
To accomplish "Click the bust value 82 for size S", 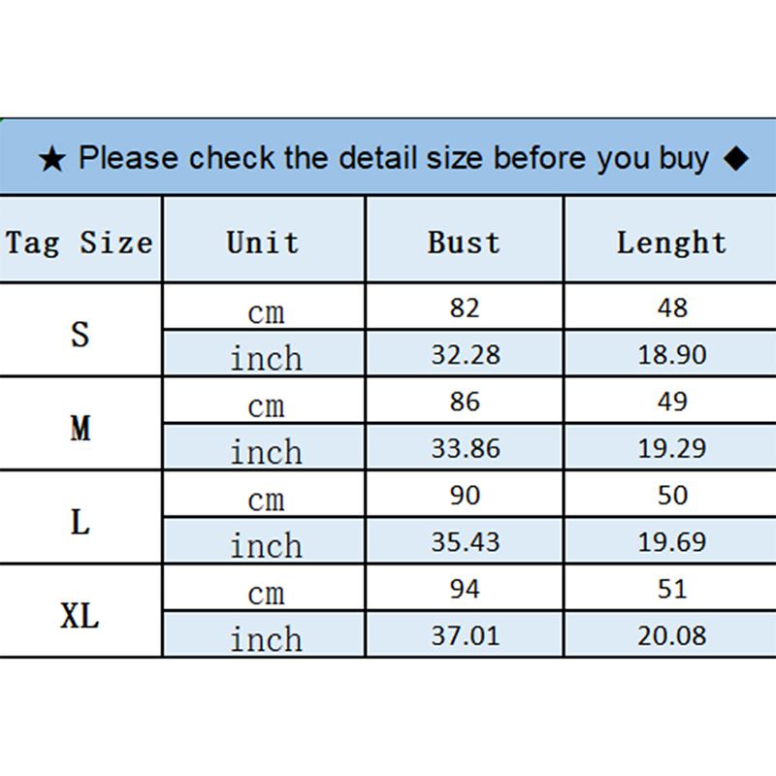I will coord(465,307).
